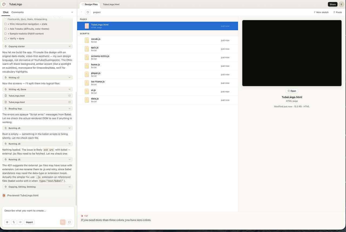This screenshot has width=346, height=232.
Task: Click 'Modified just now · 15.5 KB · HTML' text
Action: 292,106
